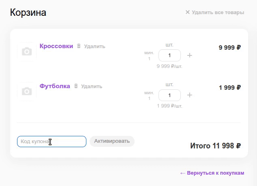The width and height of the screenshot is (257, 186).
Task: Click the trash icon next to Кроссовки
Action: pos(79,46)
